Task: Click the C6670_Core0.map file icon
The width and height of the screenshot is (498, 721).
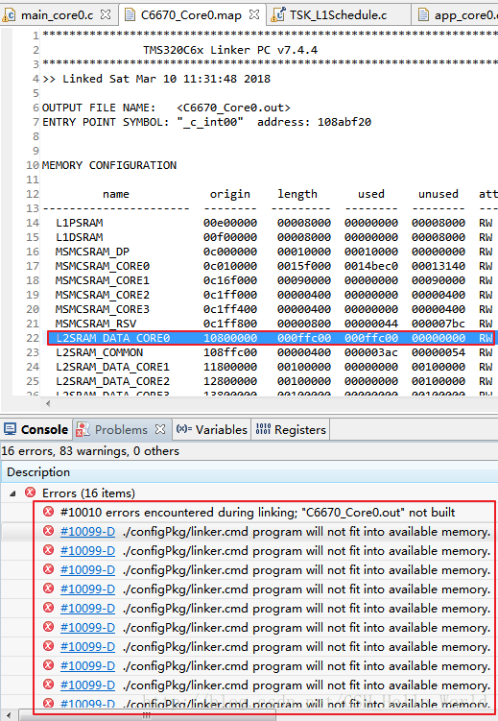Action: point(130,15)
